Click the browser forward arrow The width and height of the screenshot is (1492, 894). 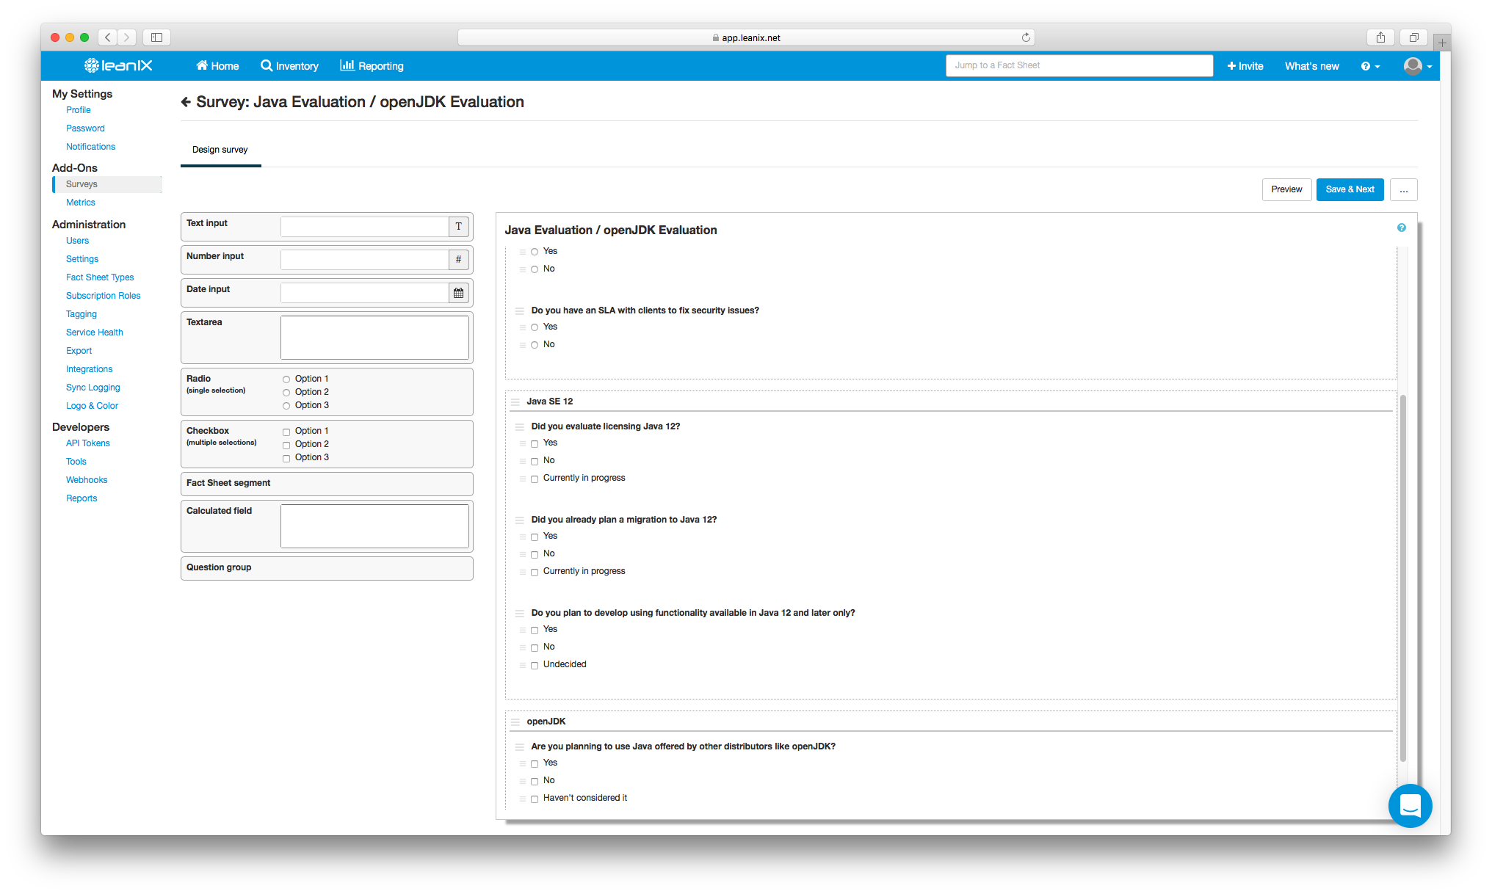pyautogui.click(x=127, y=37)
